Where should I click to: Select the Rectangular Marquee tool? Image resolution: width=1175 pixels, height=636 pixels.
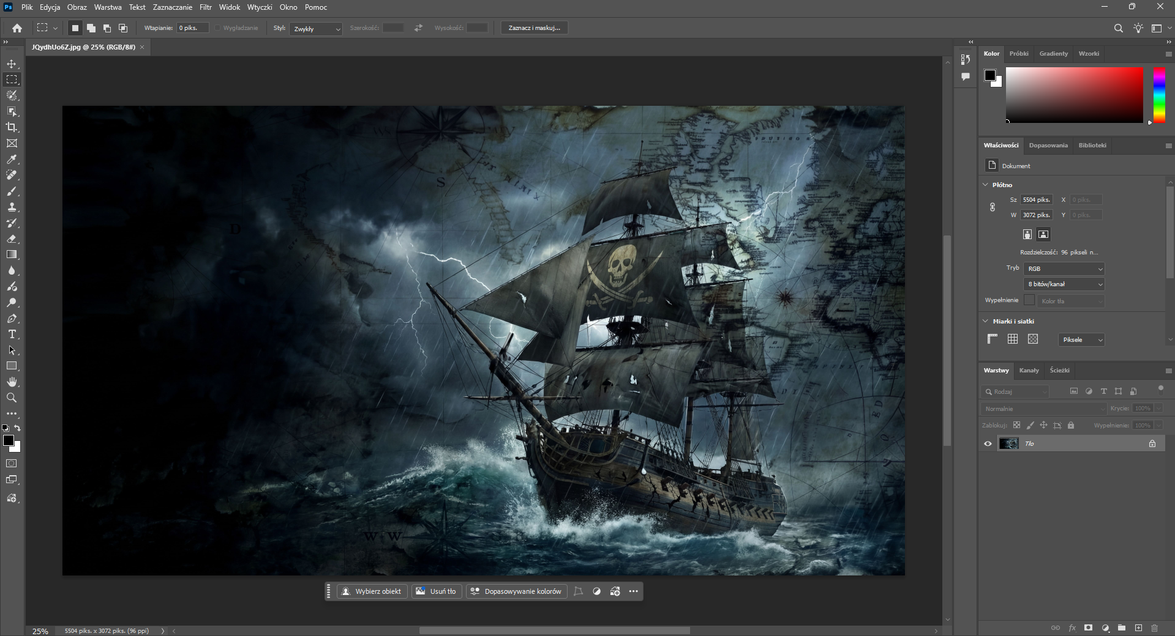point(12,79)
